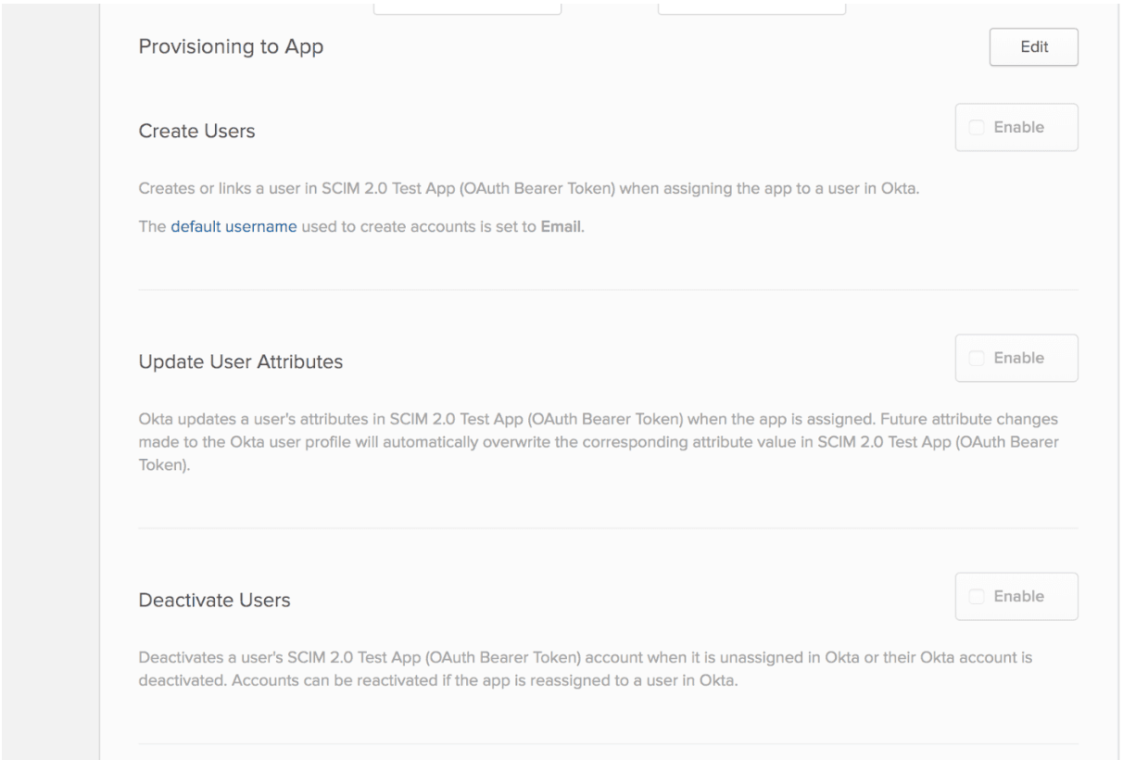Tick the Deactivate Users Enable checkbox
Image resolution: width=1123 pixels, height=760 pixels.
click(x=977, y=597)
